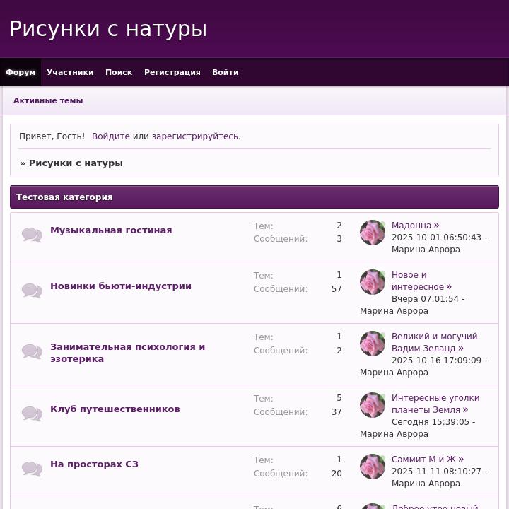Image resolution: width=509 pixels, height=509 pixels.
Task: Open the Музыкальная гостиная forum
Action: click(x=111, y=230)
